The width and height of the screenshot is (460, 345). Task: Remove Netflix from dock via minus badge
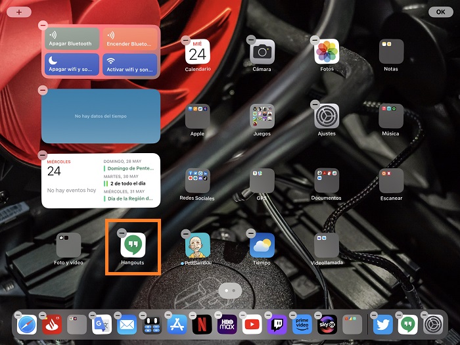point(193,315)
